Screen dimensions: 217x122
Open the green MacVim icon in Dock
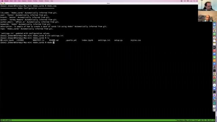coord(214,80)
